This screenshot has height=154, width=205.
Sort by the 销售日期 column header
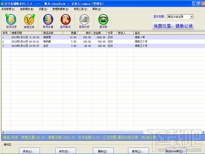26,33
